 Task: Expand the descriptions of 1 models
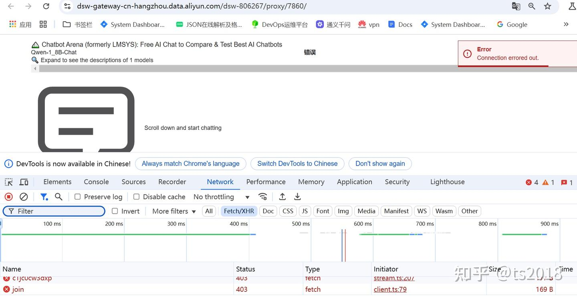tap(93, 60)
